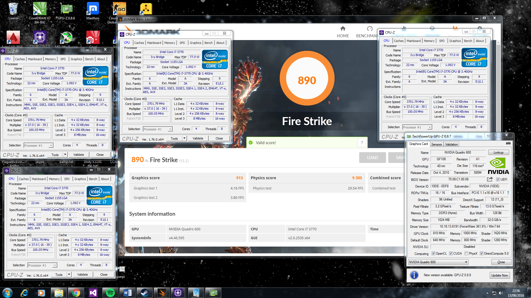
Task: Toggle the CUDA checkbox in GPU-Z
Action: (x=451, y=254)
